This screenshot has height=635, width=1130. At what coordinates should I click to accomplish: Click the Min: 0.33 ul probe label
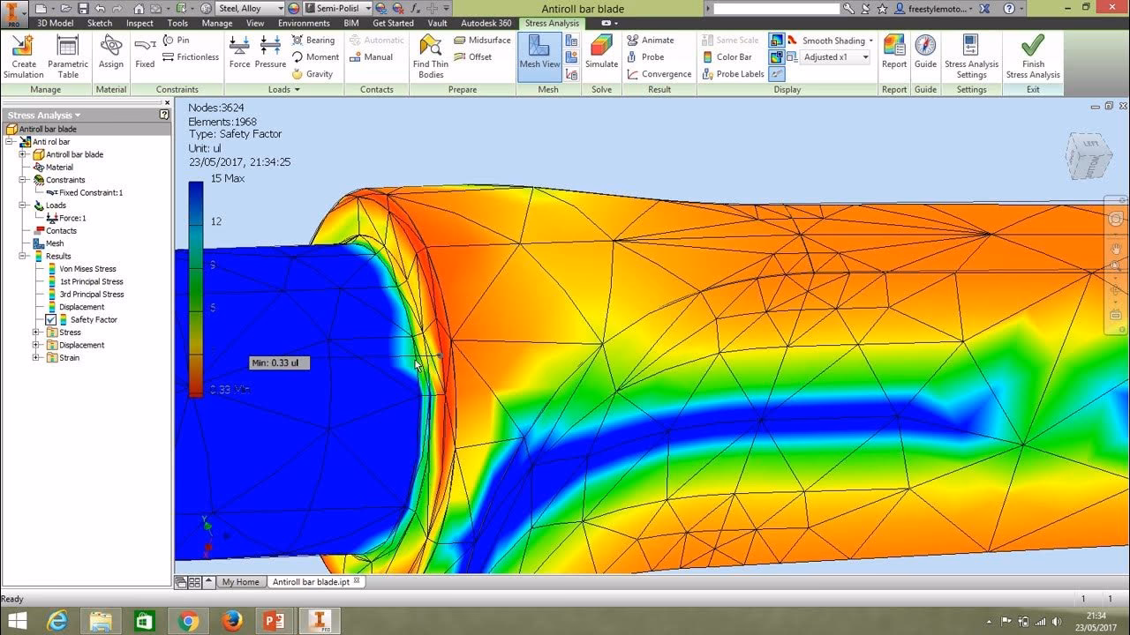pos(279,362)
